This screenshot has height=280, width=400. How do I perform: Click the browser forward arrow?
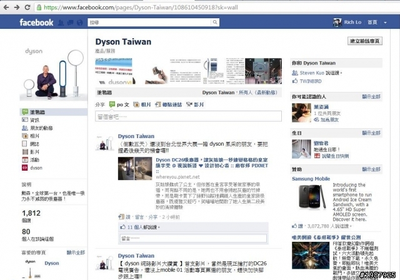17,7
